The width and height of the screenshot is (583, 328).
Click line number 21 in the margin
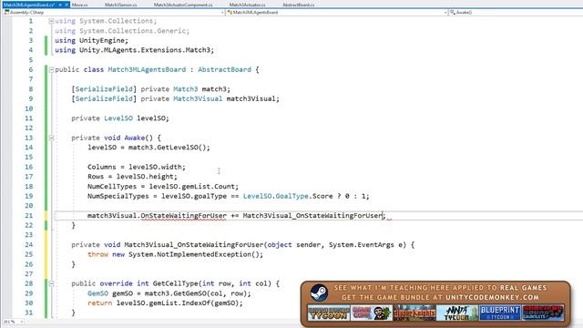click(28, 216)
